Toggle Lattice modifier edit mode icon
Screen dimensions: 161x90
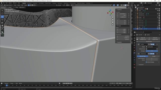[x=150, y=44]
